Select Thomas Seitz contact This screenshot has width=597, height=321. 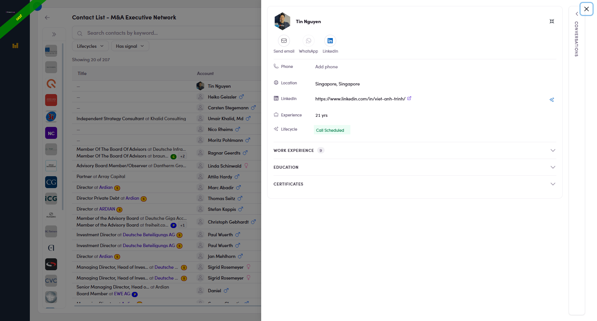tap(221, 199)
